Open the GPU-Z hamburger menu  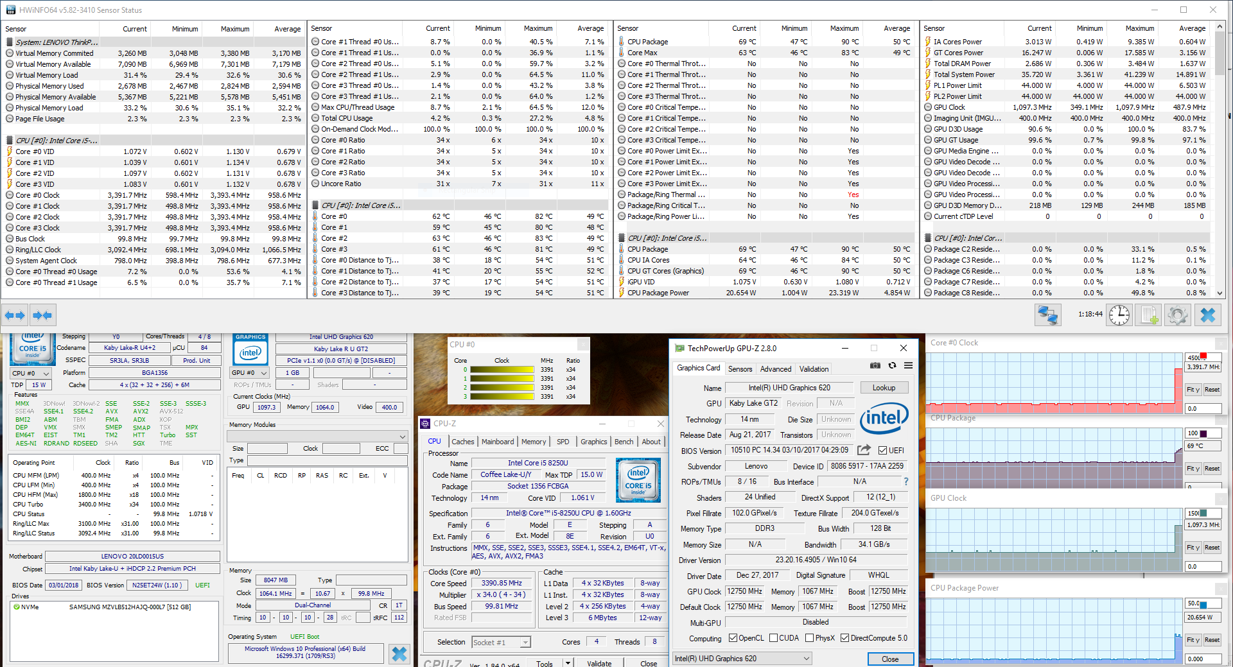coord(908,365)
